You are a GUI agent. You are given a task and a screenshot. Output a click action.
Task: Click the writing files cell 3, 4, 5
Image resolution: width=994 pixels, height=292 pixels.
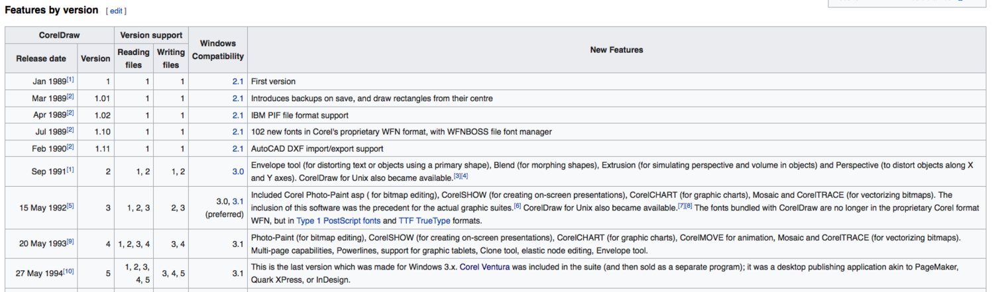click(171, 273)
